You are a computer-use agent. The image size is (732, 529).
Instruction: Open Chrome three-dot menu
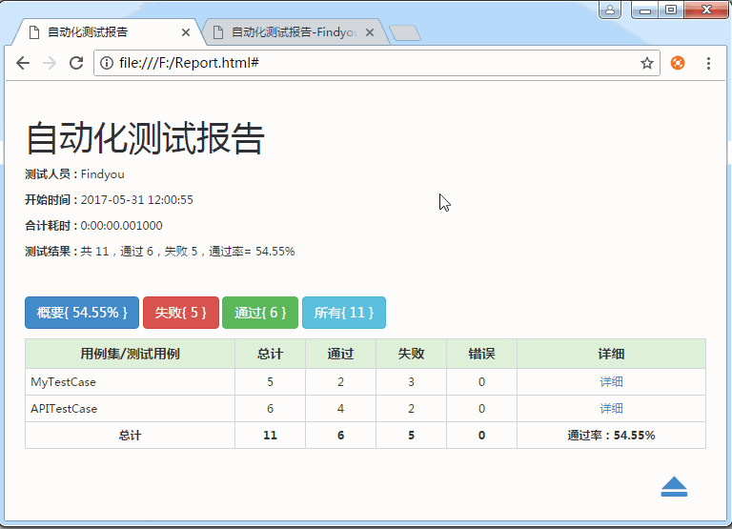click(x=708, y=63)
